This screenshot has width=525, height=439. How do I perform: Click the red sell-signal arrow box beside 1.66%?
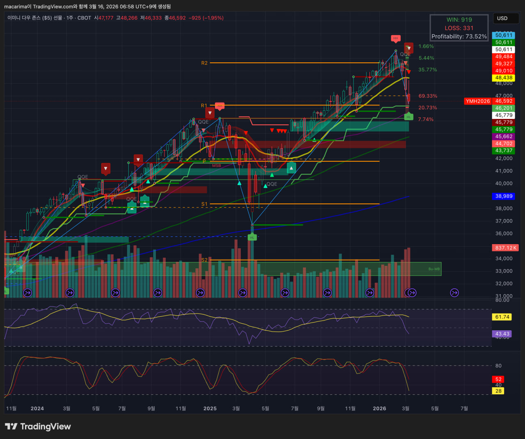click(x=409, y=48)
